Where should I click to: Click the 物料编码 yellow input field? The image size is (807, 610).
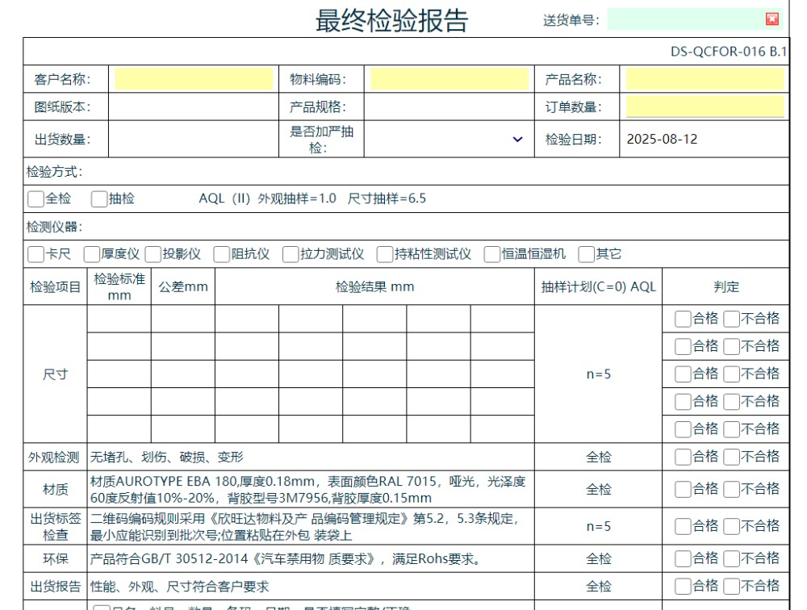[x=449, y=79]
